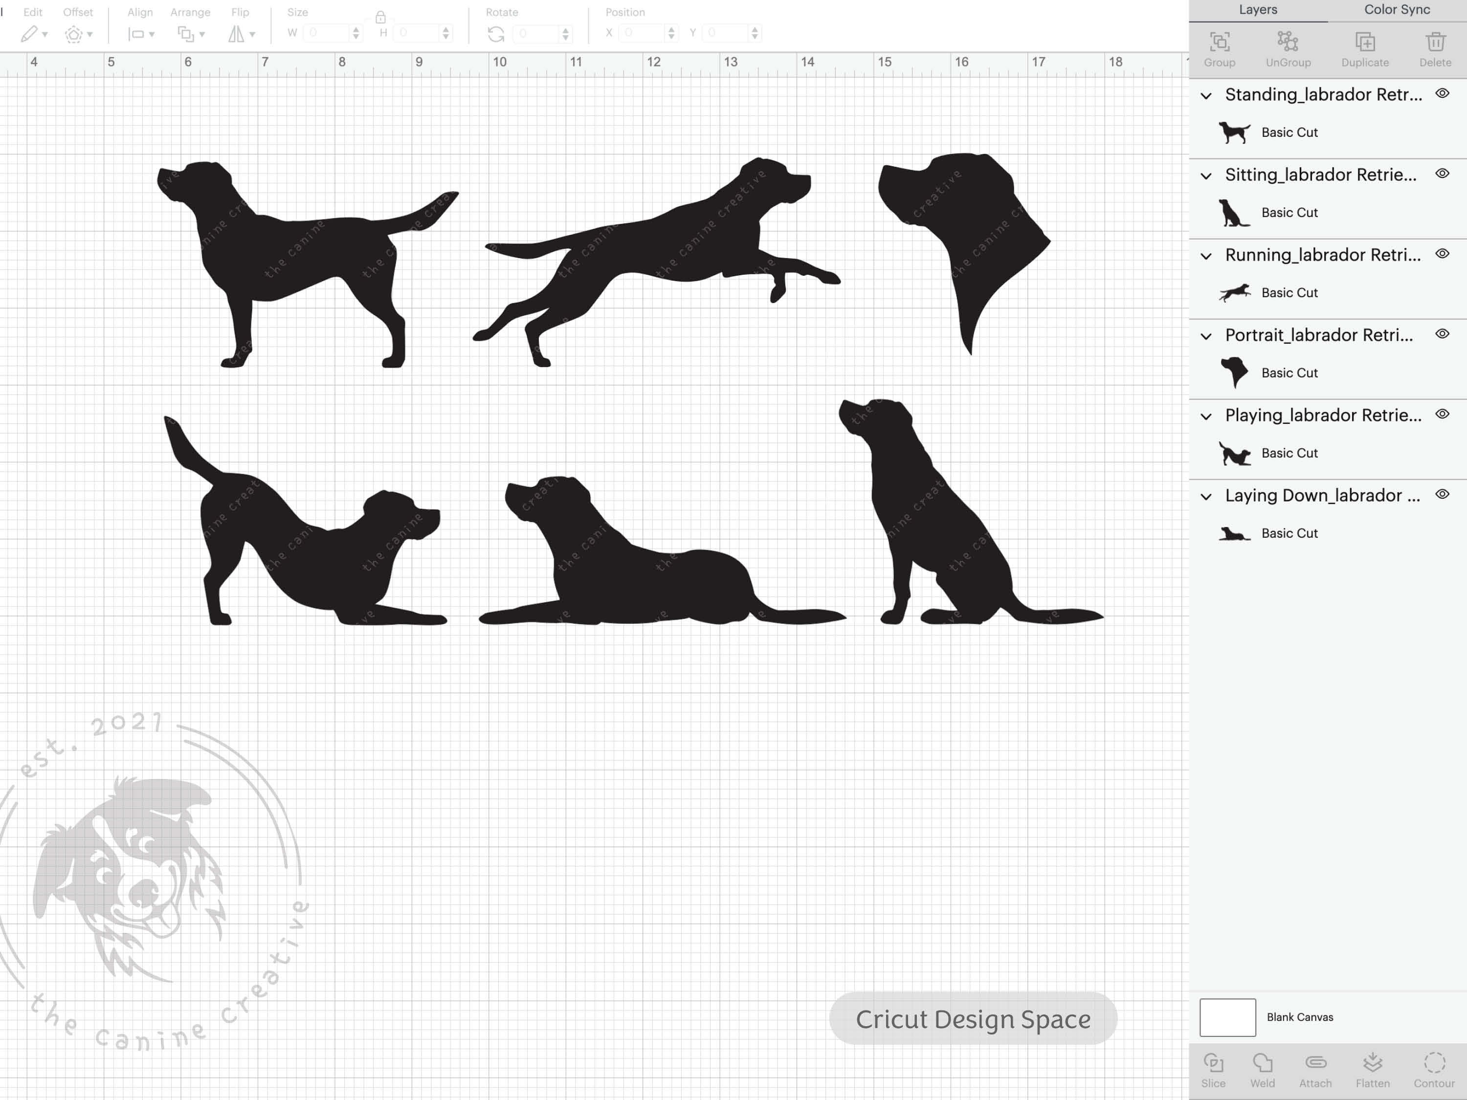Open the Edit dropdown arrow
The image size is (1467, 1100).
(x=45, y=35)
